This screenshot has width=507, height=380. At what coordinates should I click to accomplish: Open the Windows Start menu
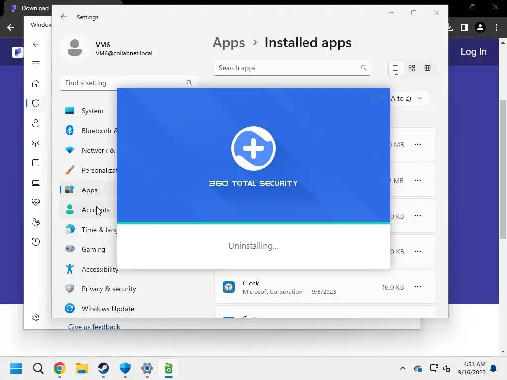[x=16, y=368]
